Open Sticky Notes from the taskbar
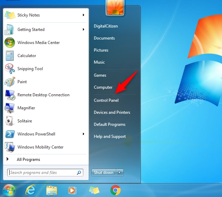This screenshot has width=222, height=197. pyautogui.click(x=94, y=190)
